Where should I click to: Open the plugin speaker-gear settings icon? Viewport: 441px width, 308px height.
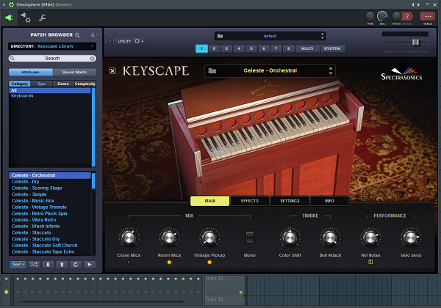(x=26, y=18)
